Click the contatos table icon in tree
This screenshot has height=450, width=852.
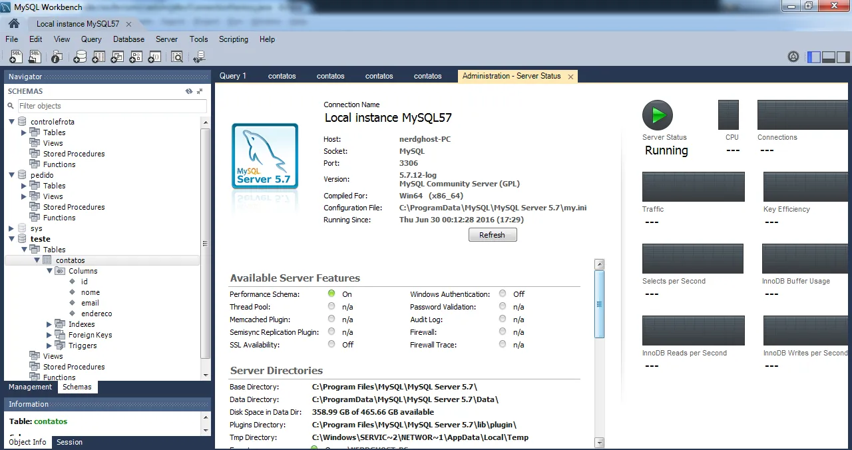click(x=47, y=260)
